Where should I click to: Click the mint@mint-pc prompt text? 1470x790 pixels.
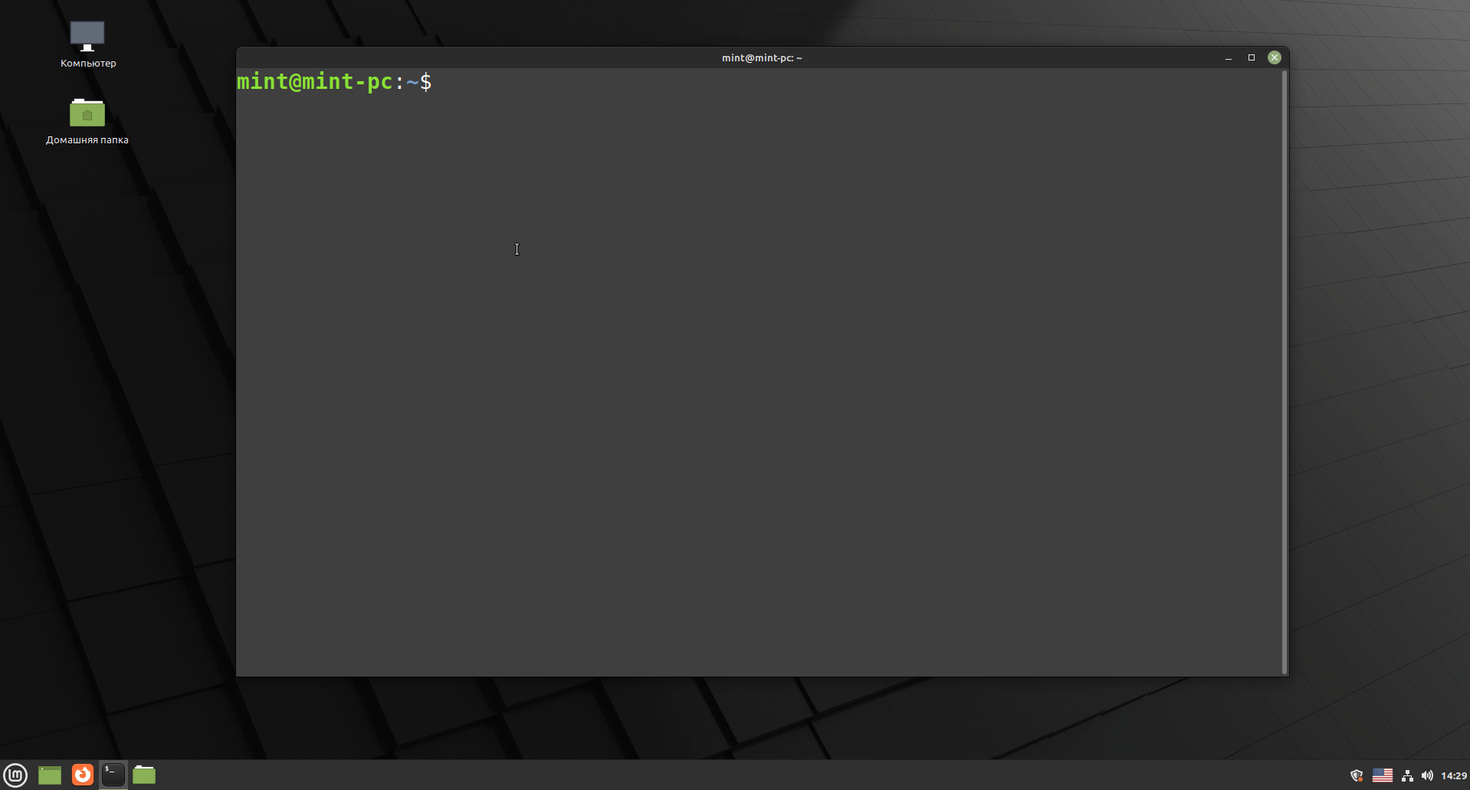pyautogui.click(x=334, y=81)
